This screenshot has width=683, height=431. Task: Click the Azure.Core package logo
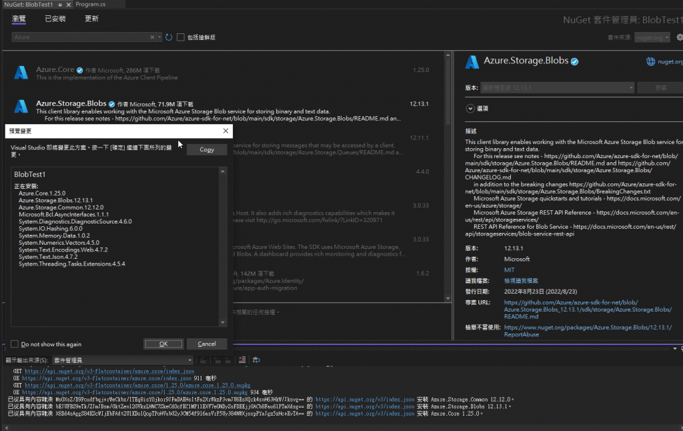[x=21, y=73]
